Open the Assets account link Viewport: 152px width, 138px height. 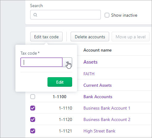(x=90, y=62)
